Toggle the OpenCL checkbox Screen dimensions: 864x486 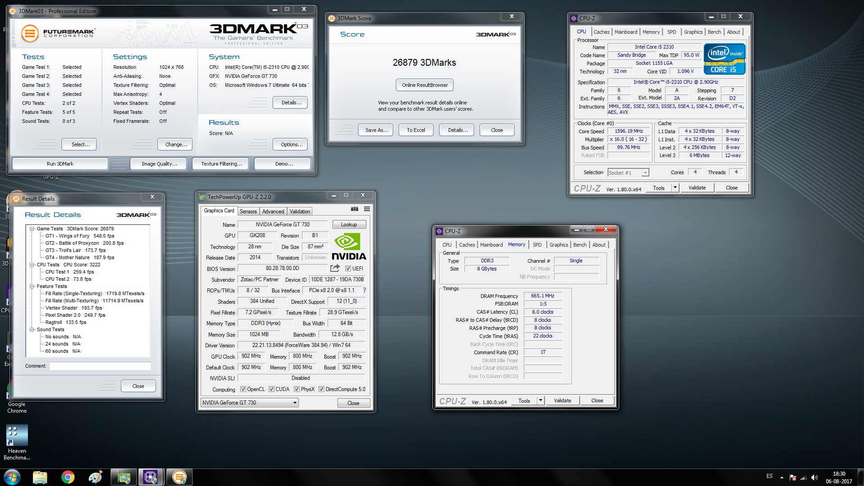243,389
